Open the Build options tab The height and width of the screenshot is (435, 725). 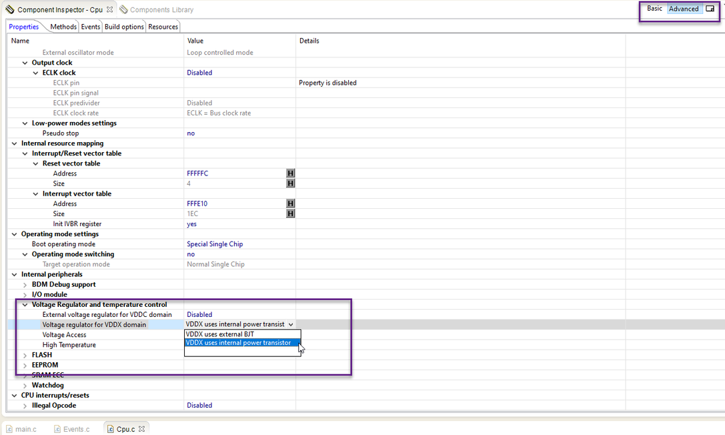(x=124, y=27)
